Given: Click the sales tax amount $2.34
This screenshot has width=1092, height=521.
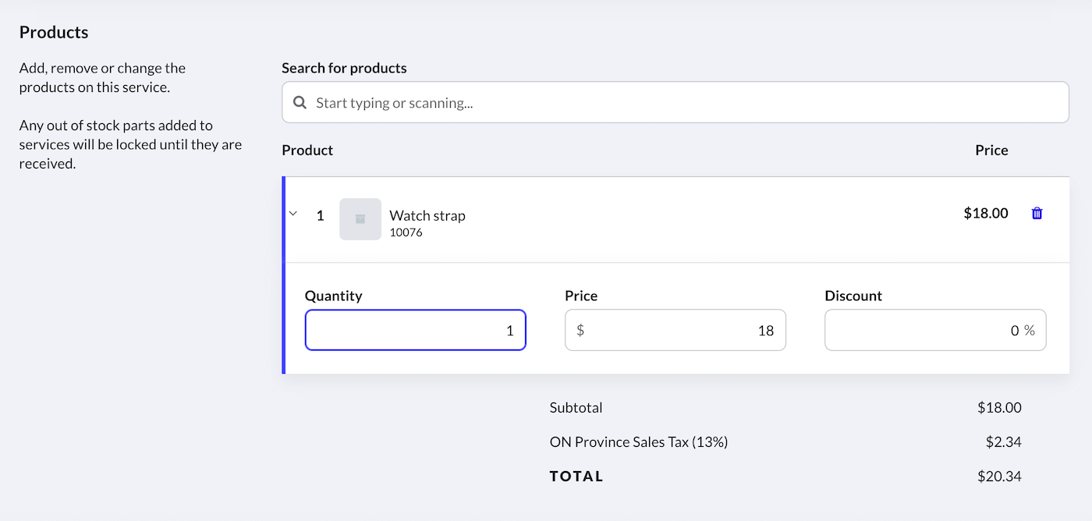Looking at the screenshot, I should tap(1003, 442).
